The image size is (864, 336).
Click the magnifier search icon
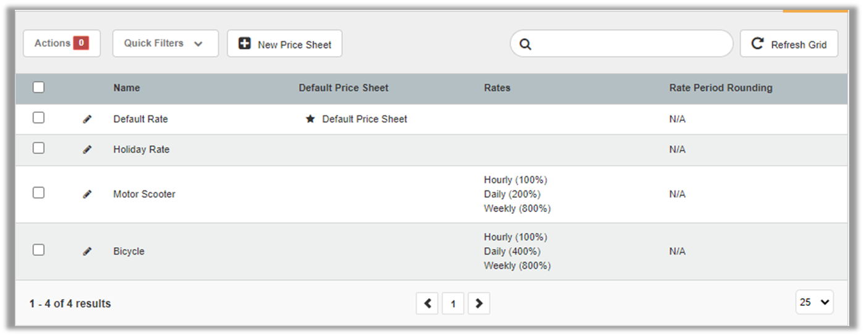point(525,44)
